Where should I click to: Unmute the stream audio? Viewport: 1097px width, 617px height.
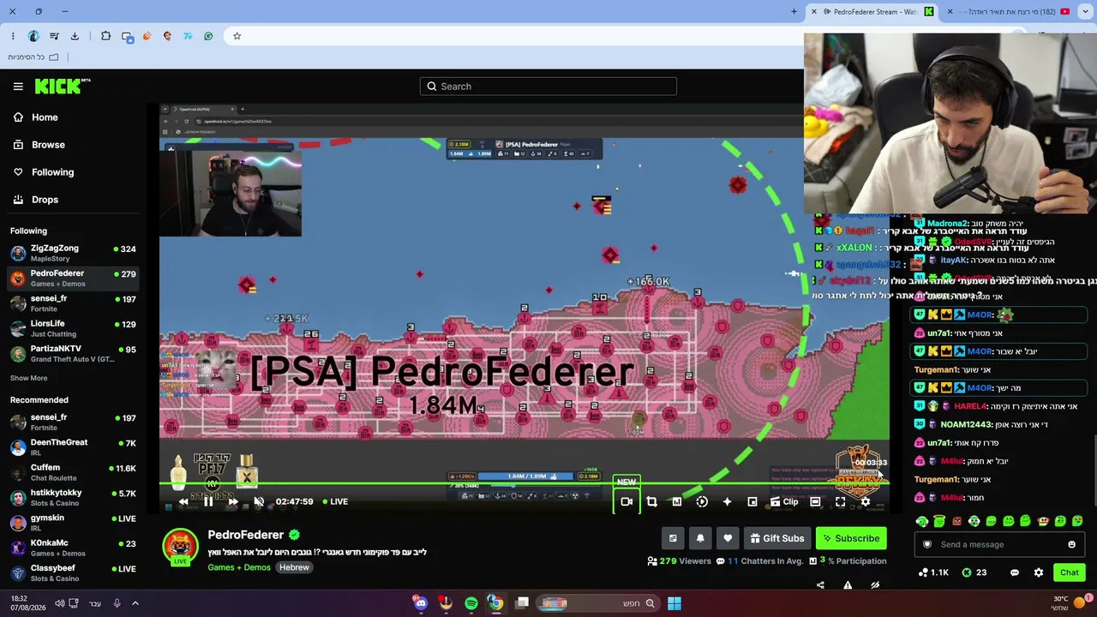(259, 501)
